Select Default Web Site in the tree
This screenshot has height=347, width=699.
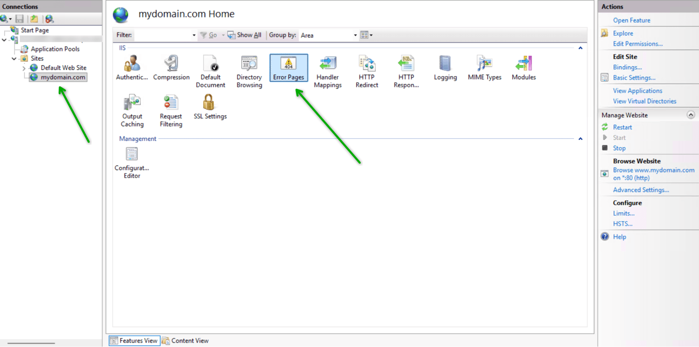coord(63,67)
